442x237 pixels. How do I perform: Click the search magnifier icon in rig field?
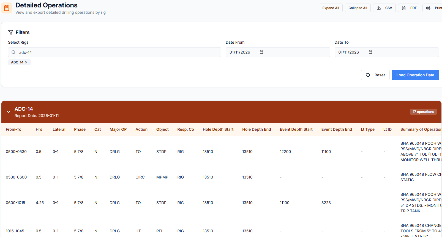[13, 52]
